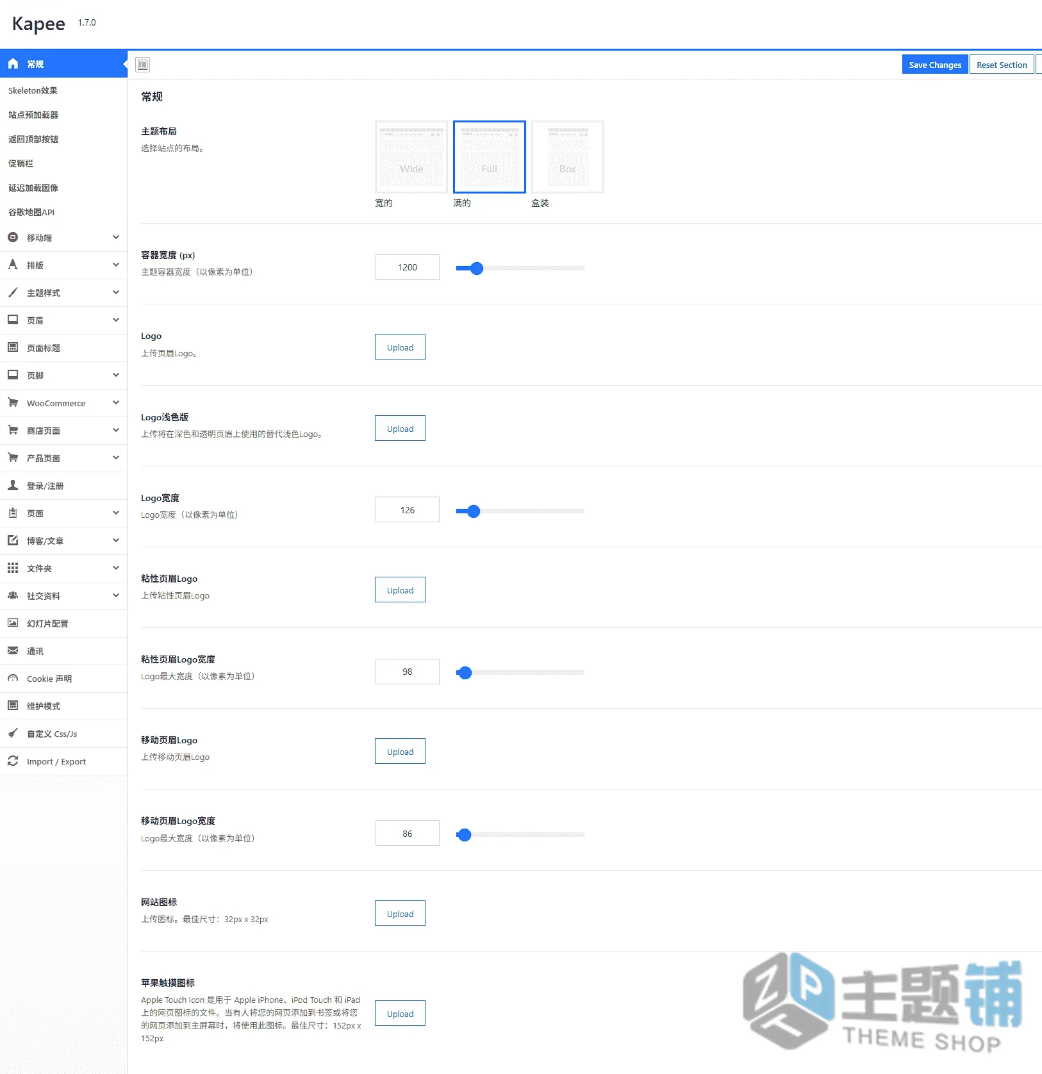Expand the 排版 menu chevron

(116, 265)
